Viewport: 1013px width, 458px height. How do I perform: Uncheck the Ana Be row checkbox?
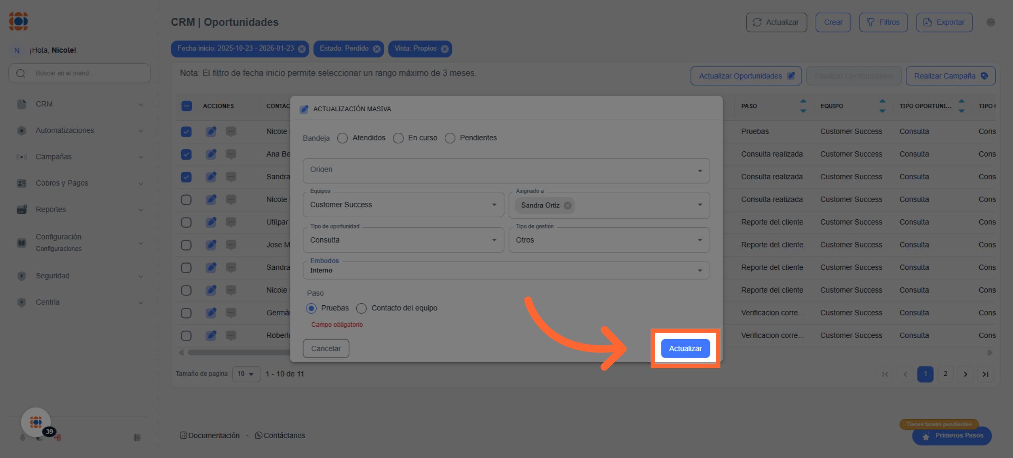186,154
